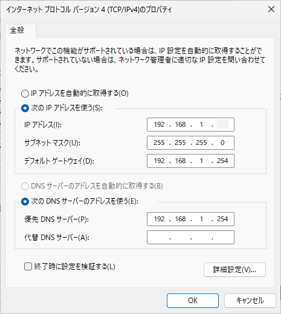Click the empty 代替 DNS サーバー first octet
Screen dimensions: 281x314
159,237
